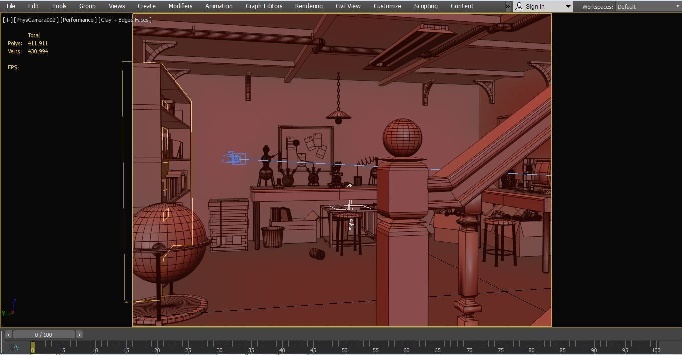Image resolution: width=682 pixels, height=355 pixels.
Task: Click the next frame arrow button
Action: point(79,334)
